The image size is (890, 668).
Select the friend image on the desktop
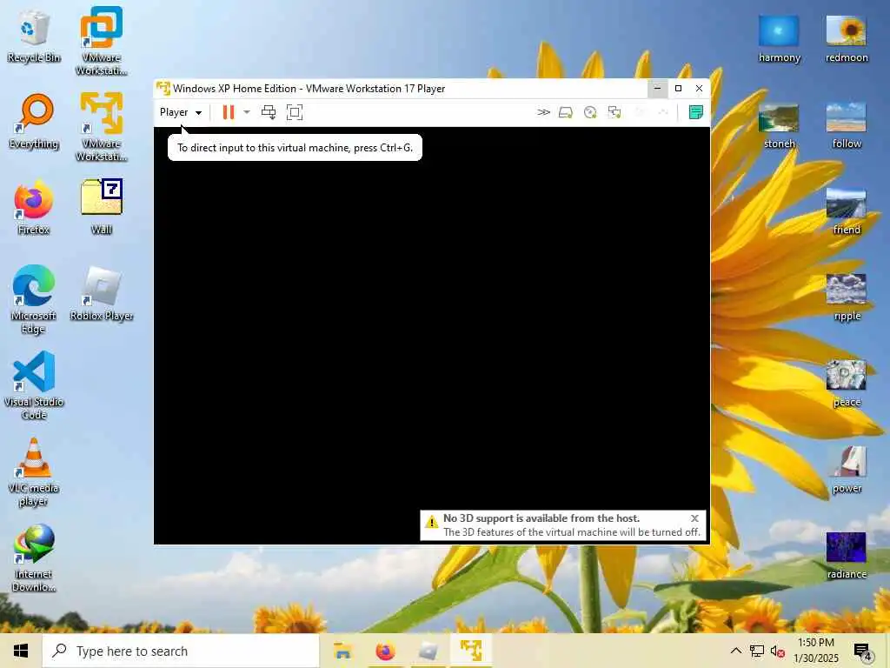pyautogui.click(x=847, y=212)
